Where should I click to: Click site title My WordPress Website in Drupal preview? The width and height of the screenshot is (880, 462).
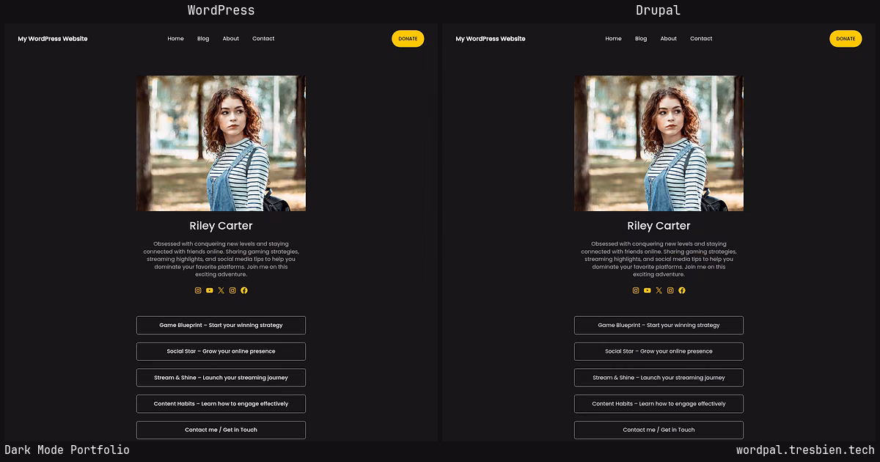pyautogui.click(x=491, y=39)
